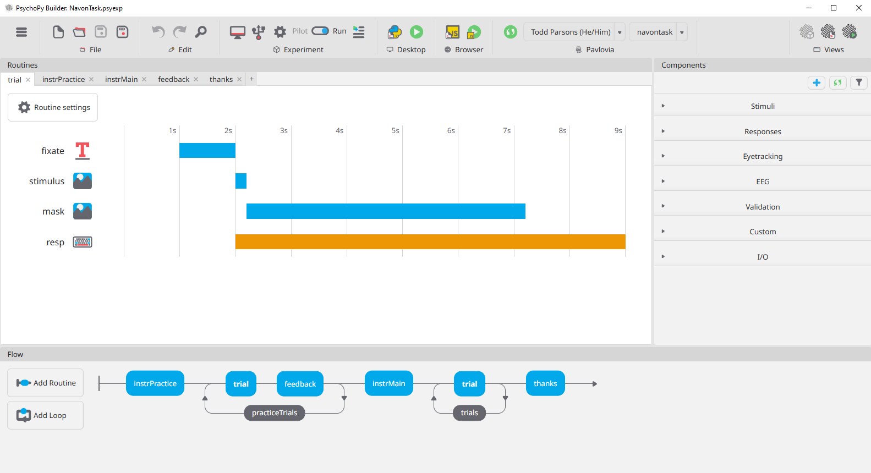Click the stimulus image component icon

coord(83,181)
